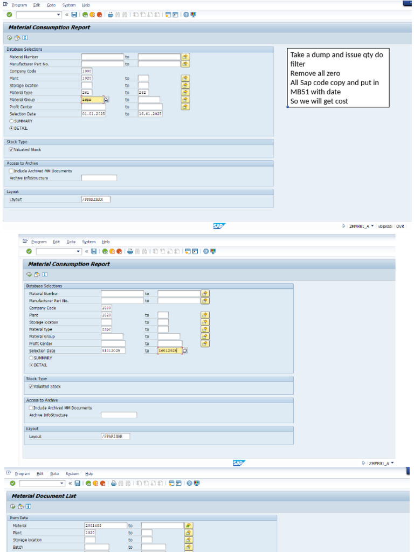Image resolution: width=414 pixels, height=552 pixels.
Task: Click Company Code field 1000 in top window
Action: pyautogui.click(x=87, y=71)
